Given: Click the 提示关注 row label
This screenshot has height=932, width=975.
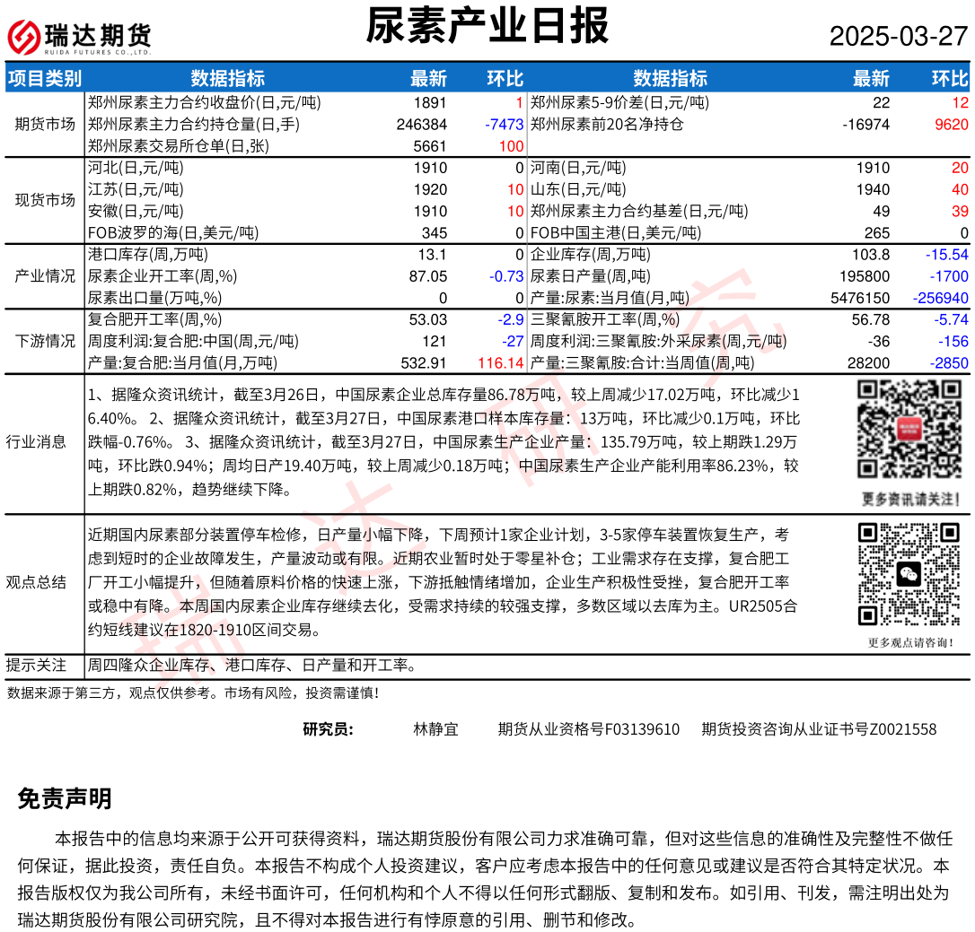Looking at the screenshot, I should point(36,665).
